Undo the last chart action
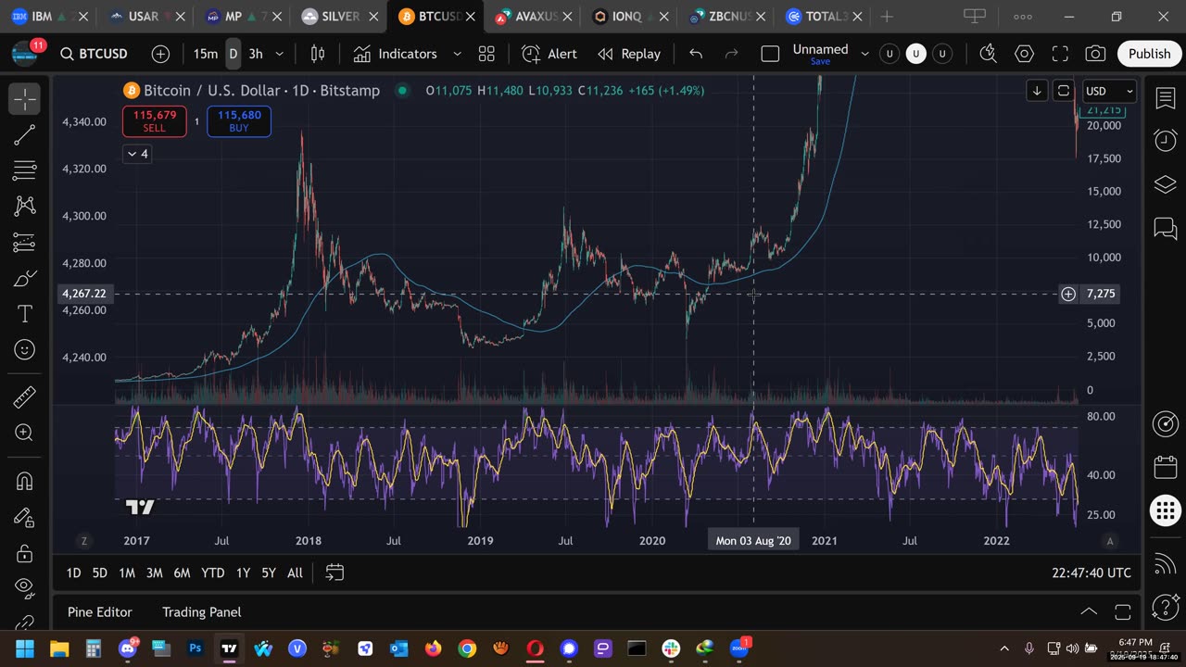Image resolution: width=1186 pixels, height=667 pixels. 696,54
